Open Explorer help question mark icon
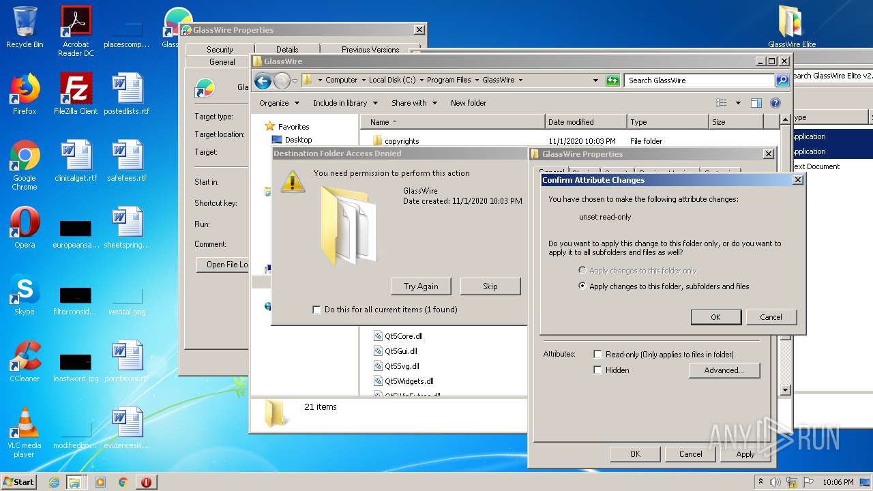Viewport: 873px width, 491px height. pos(775,103)
